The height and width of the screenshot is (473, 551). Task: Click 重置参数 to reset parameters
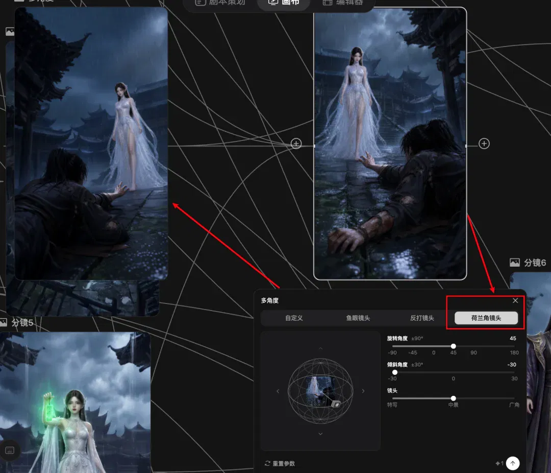pyautogui.click(x=280, y=463)
